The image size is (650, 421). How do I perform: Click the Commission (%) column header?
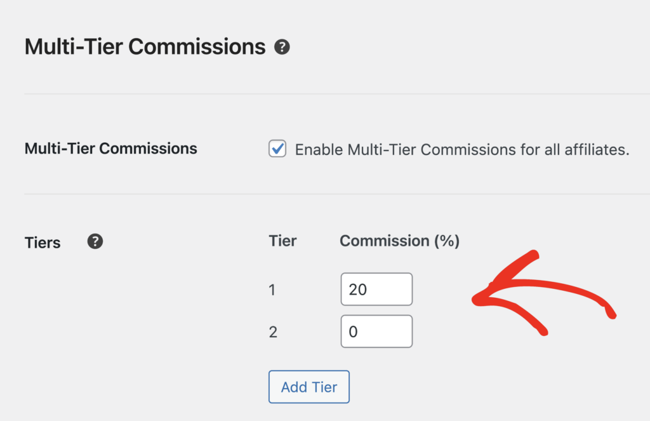click(x=399, y=241)
